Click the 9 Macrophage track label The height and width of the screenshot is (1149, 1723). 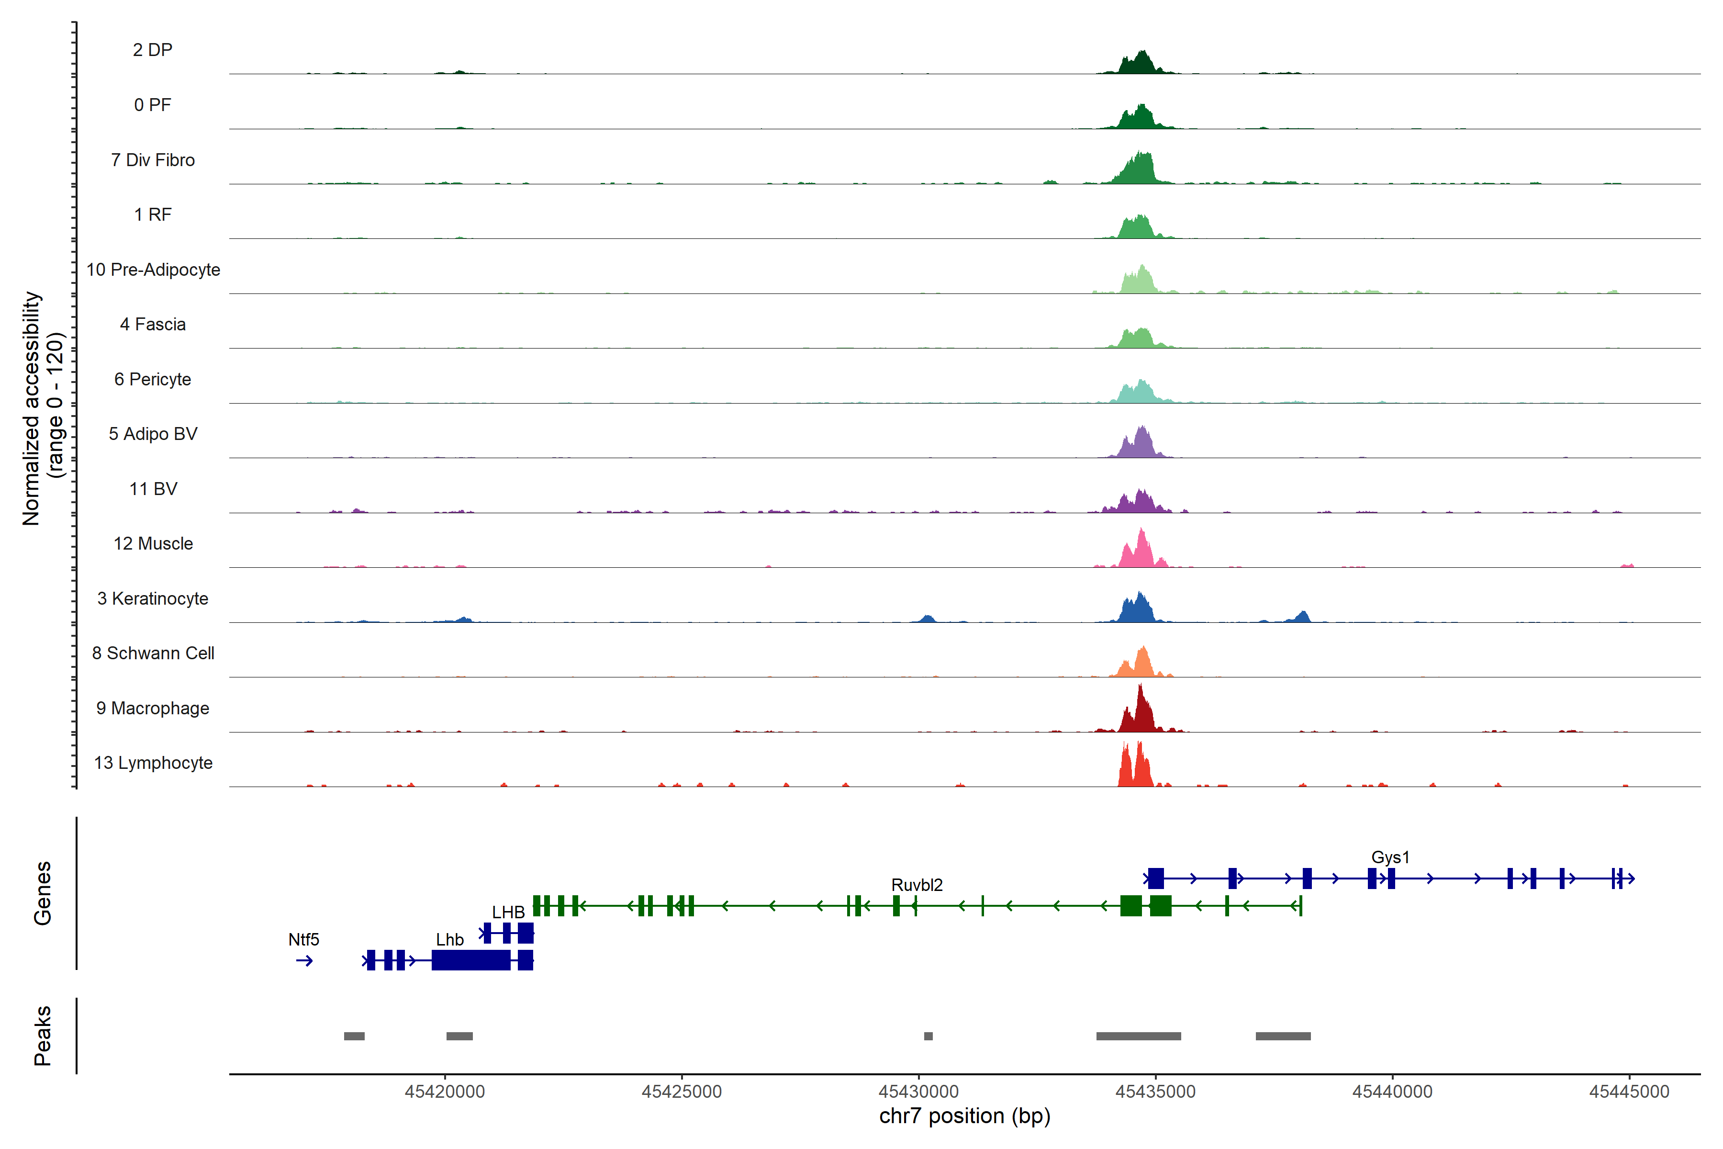152,708
